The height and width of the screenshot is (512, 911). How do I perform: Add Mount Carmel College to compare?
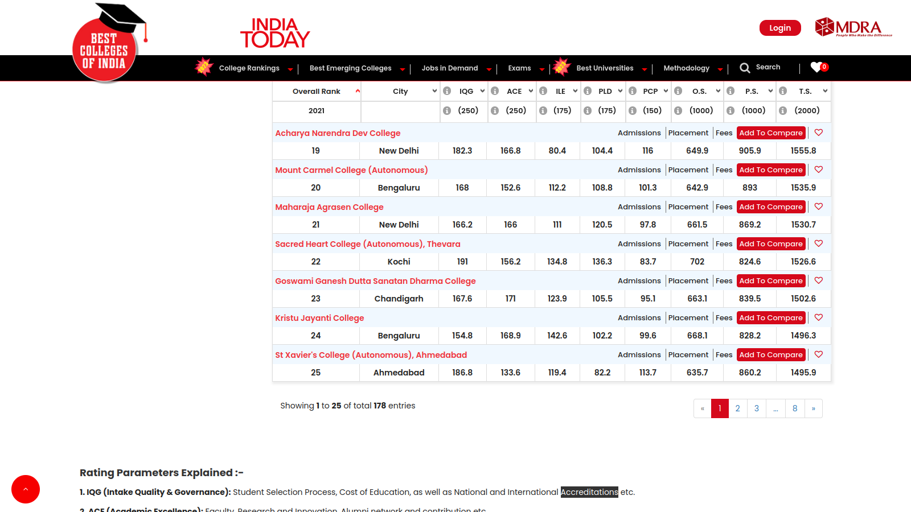[771, 170]
